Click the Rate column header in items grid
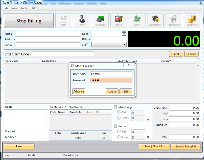This screenshot has width=204, height=160. 145,61
